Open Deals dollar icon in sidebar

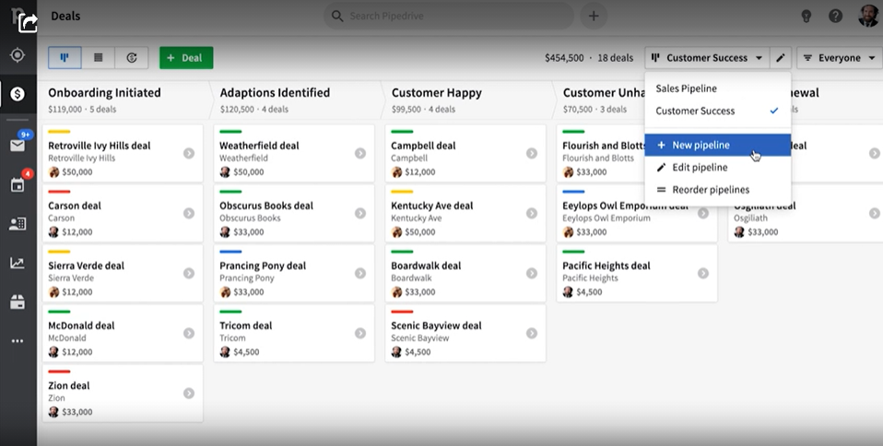[x=18, y=94]
